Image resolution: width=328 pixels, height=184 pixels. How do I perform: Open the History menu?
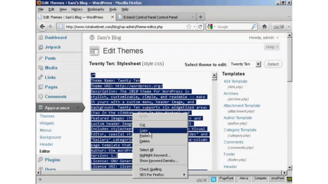(77, 9)
